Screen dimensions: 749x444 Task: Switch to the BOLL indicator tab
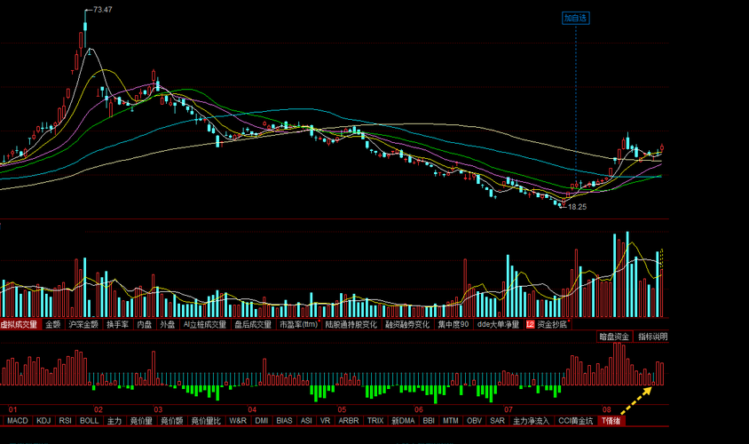pos(90,421)
